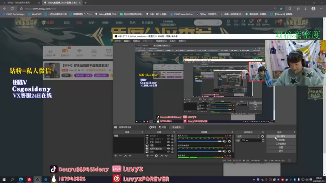Screen dimensions: 326x183
Task: Pop out the OBS Audio Mixer dock panel
Action: tap(232, 132)
